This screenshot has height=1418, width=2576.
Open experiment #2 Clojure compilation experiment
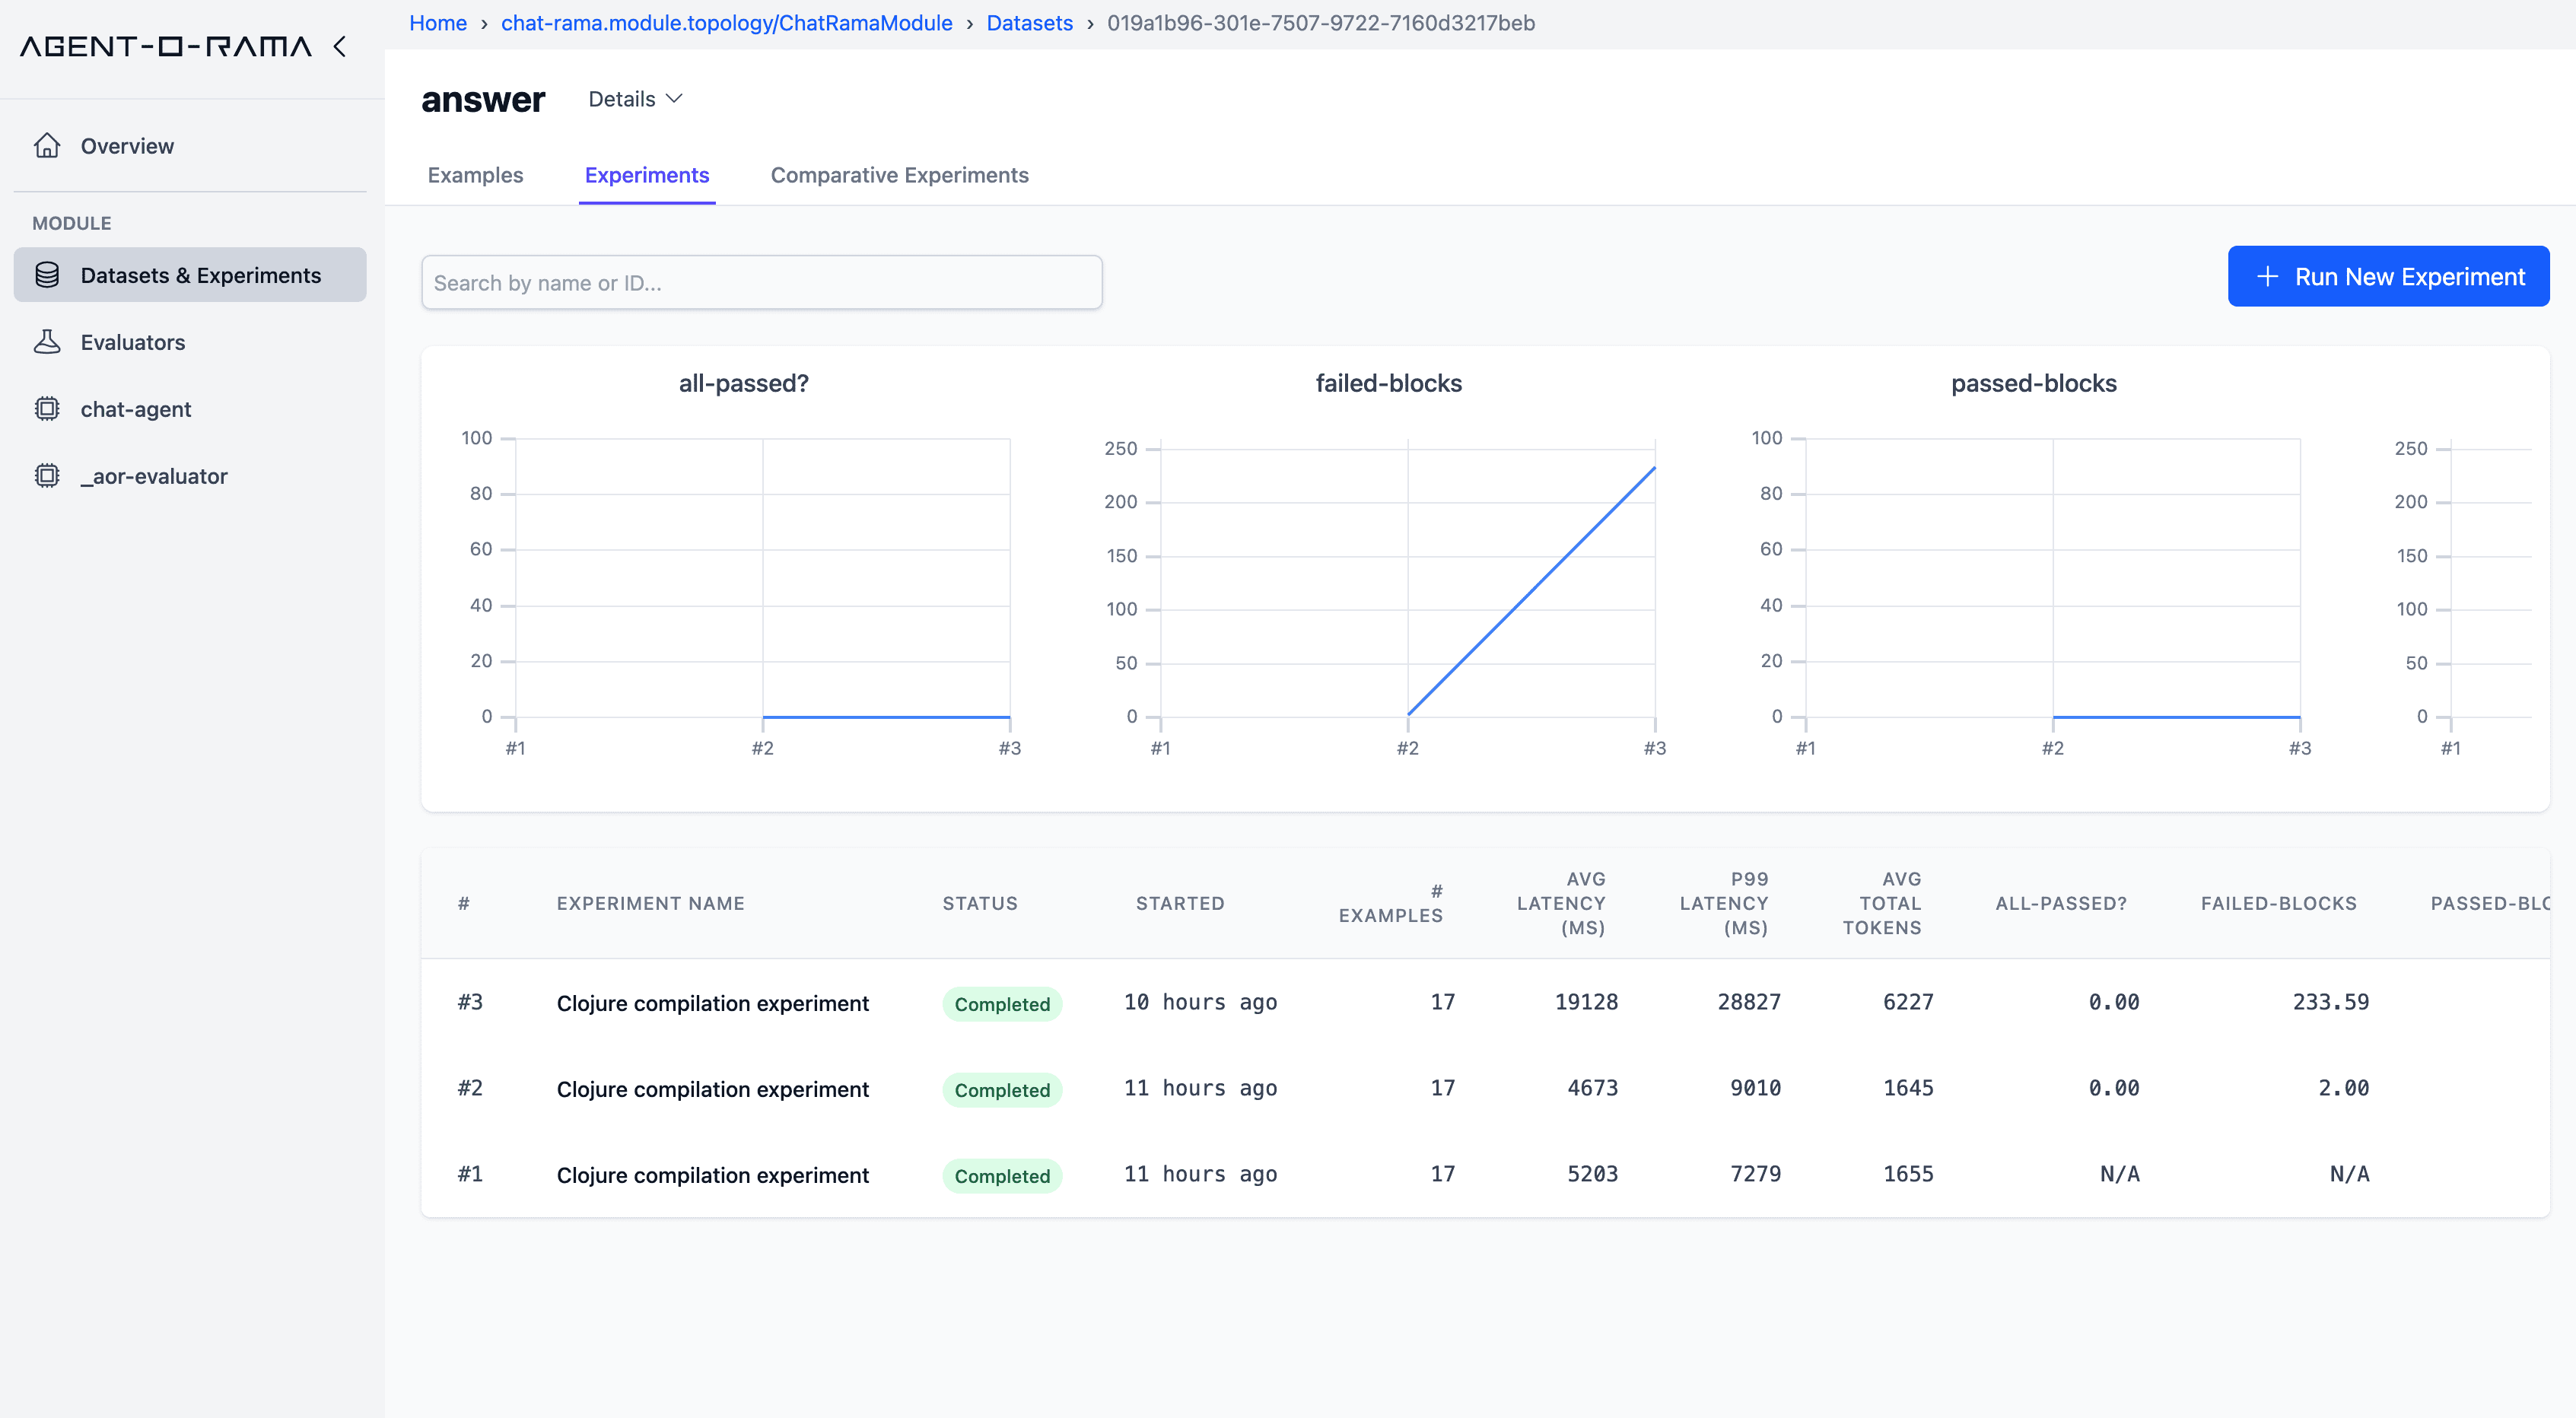tap(712, 1089)
